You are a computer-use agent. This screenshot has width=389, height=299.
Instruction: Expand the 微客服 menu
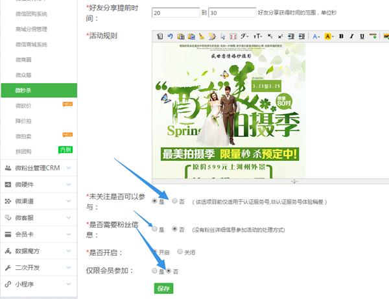tap(39, 218)
